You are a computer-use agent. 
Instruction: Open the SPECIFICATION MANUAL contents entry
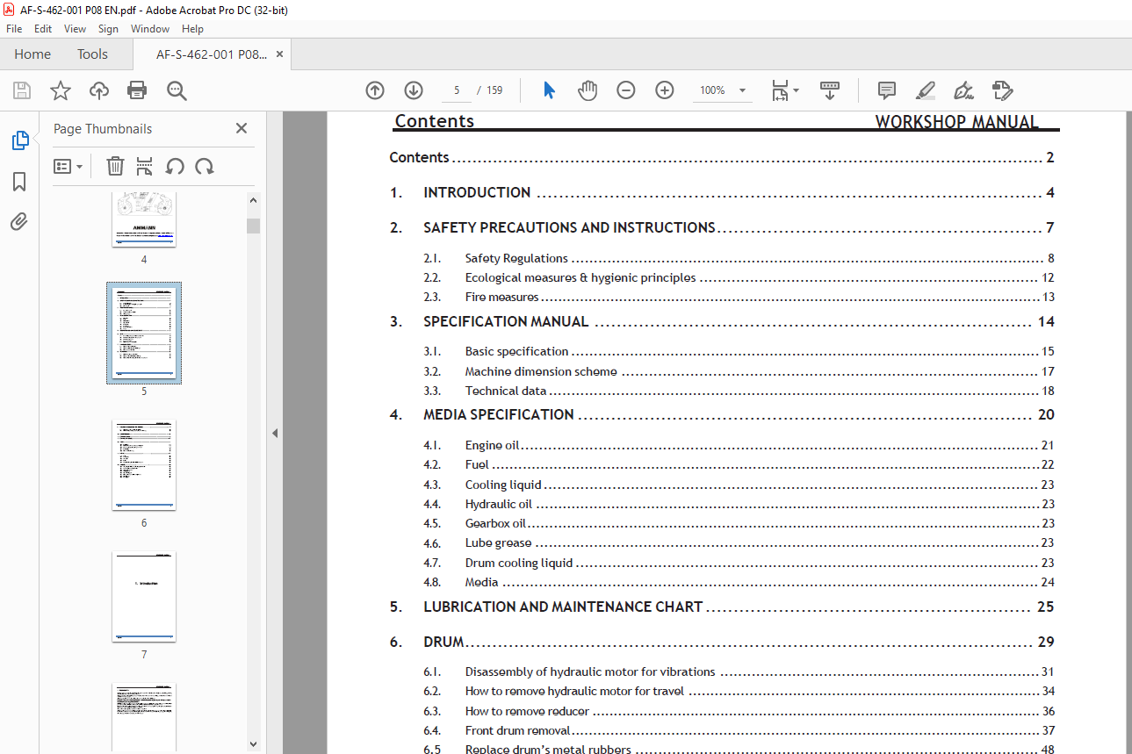pos(722,322)
